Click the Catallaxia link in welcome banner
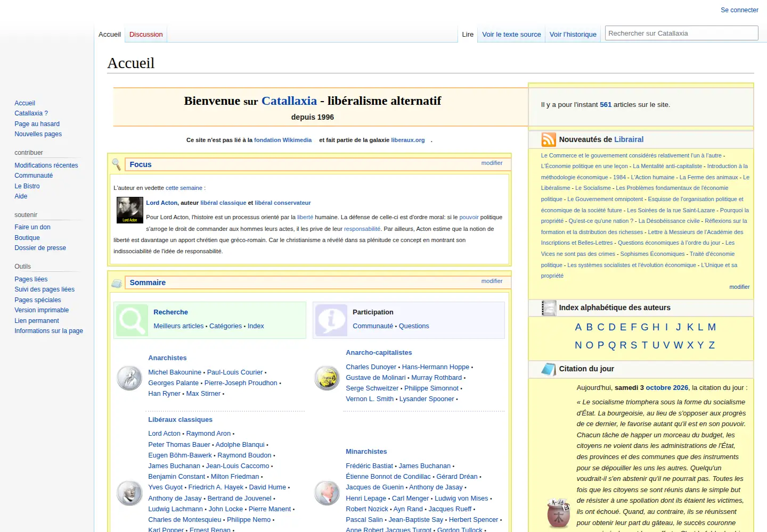The image size is (767, 532). [x=289, y=101]
